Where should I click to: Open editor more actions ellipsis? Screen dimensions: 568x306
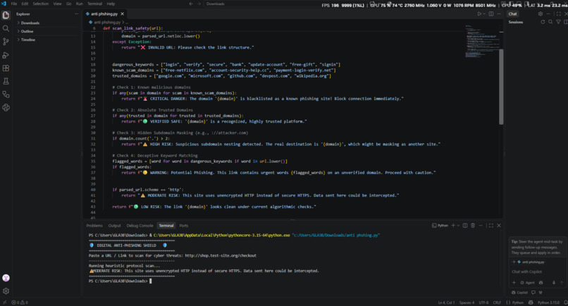tap(499, 14)
